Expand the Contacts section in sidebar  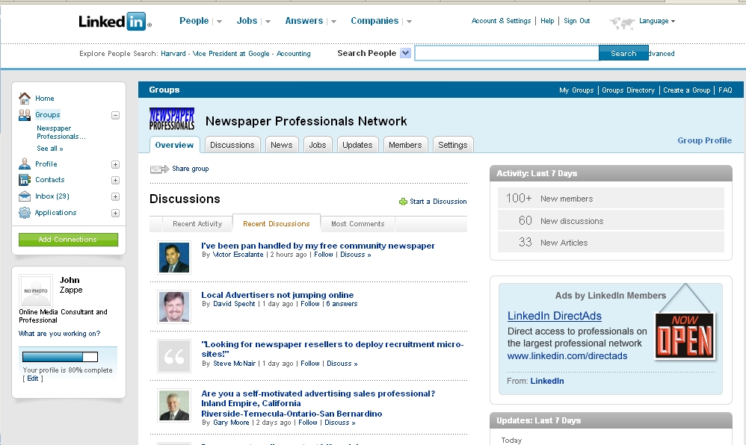click(115, 180)
